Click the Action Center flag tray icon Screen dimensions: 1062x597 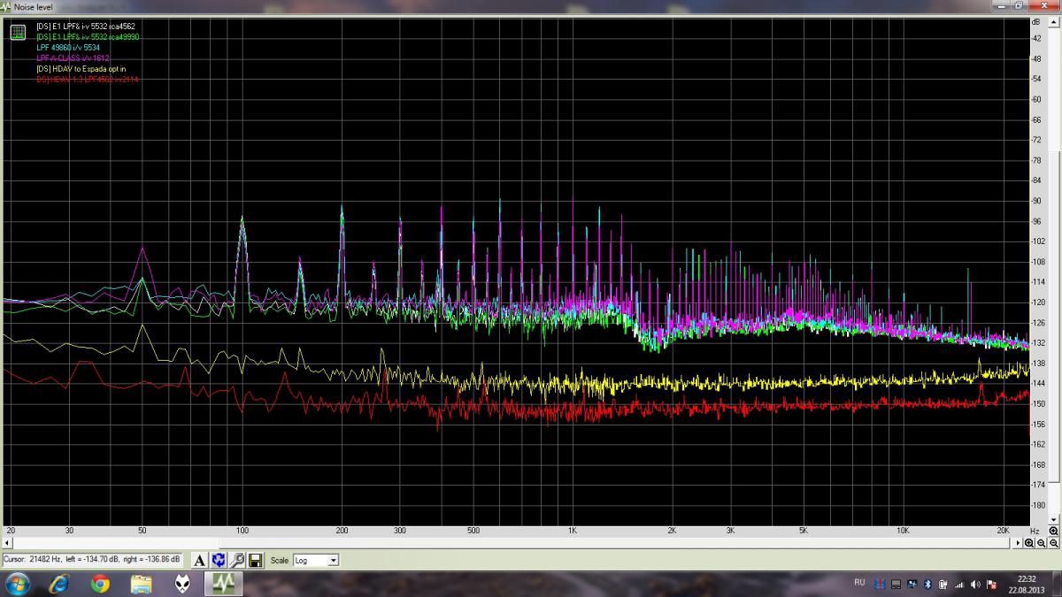click(991, 585)
